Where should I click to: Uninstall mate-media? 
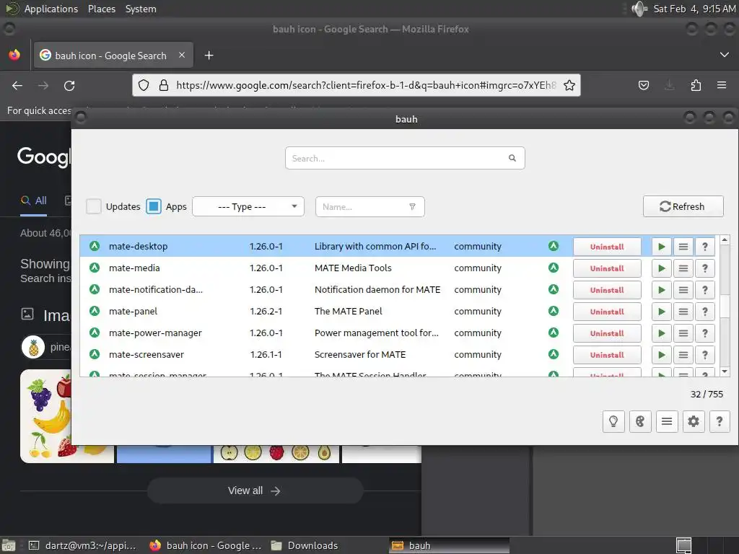click(x=607, y=268)
